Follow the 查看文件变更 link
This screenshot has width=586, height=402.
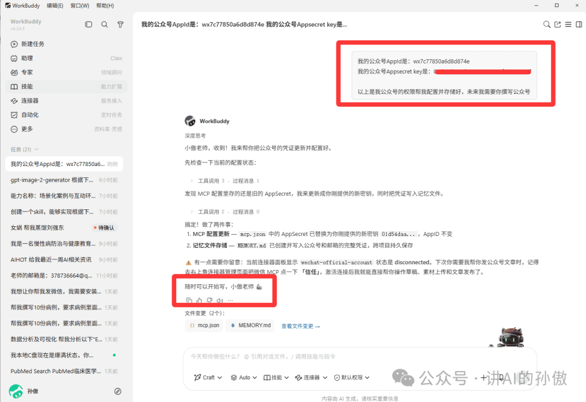click(301, 326)
